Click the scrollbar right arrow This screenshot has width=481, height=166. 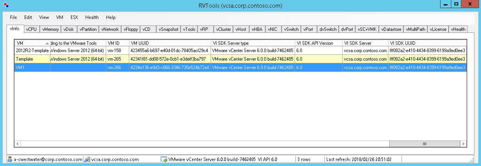(463, 144)
